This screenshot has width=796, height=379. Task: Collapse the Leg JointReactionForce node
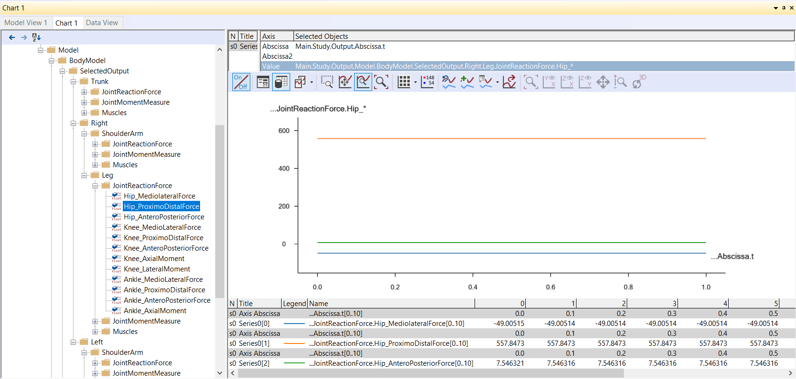click(95, 186)
